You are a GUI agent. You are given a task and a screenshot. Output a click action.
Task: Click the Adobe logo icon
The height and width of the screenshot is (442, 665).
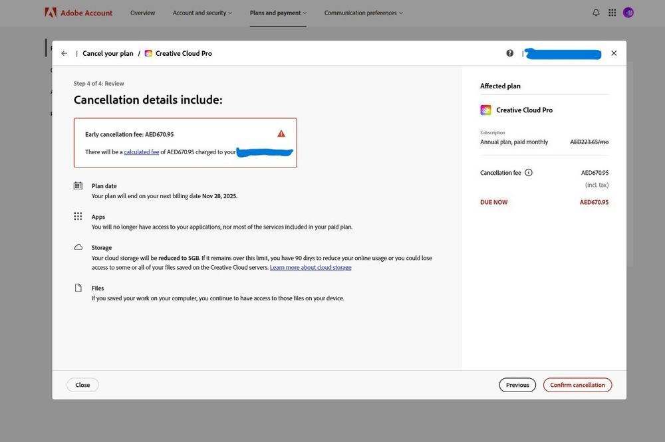(51, 13)
